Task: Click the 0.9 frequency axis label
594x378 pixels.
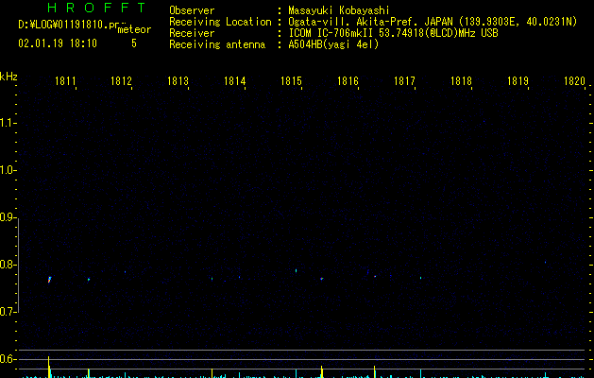Action: pos(7,217)
